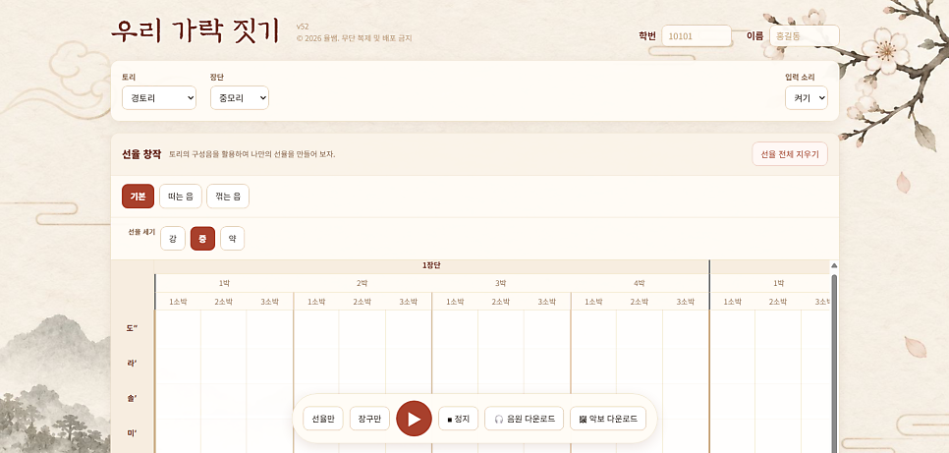
Task: Click the 3박 header in 1장단
Action: [501, 283]
